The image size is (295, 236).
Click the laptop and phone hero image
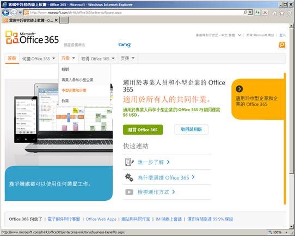(59, 122)
